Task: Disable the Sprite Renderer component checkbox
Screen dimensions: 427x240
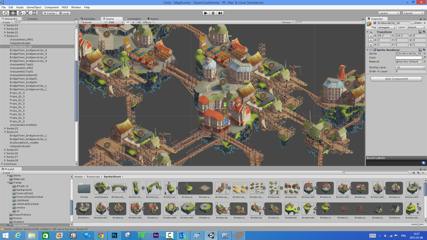Action: (x=375, y=50)
